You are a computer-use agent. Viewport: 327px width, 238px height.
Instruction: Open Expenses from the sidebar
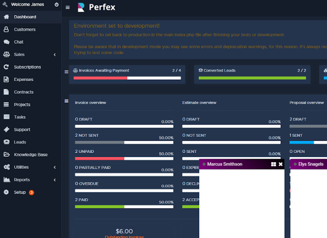pos(31,79)
